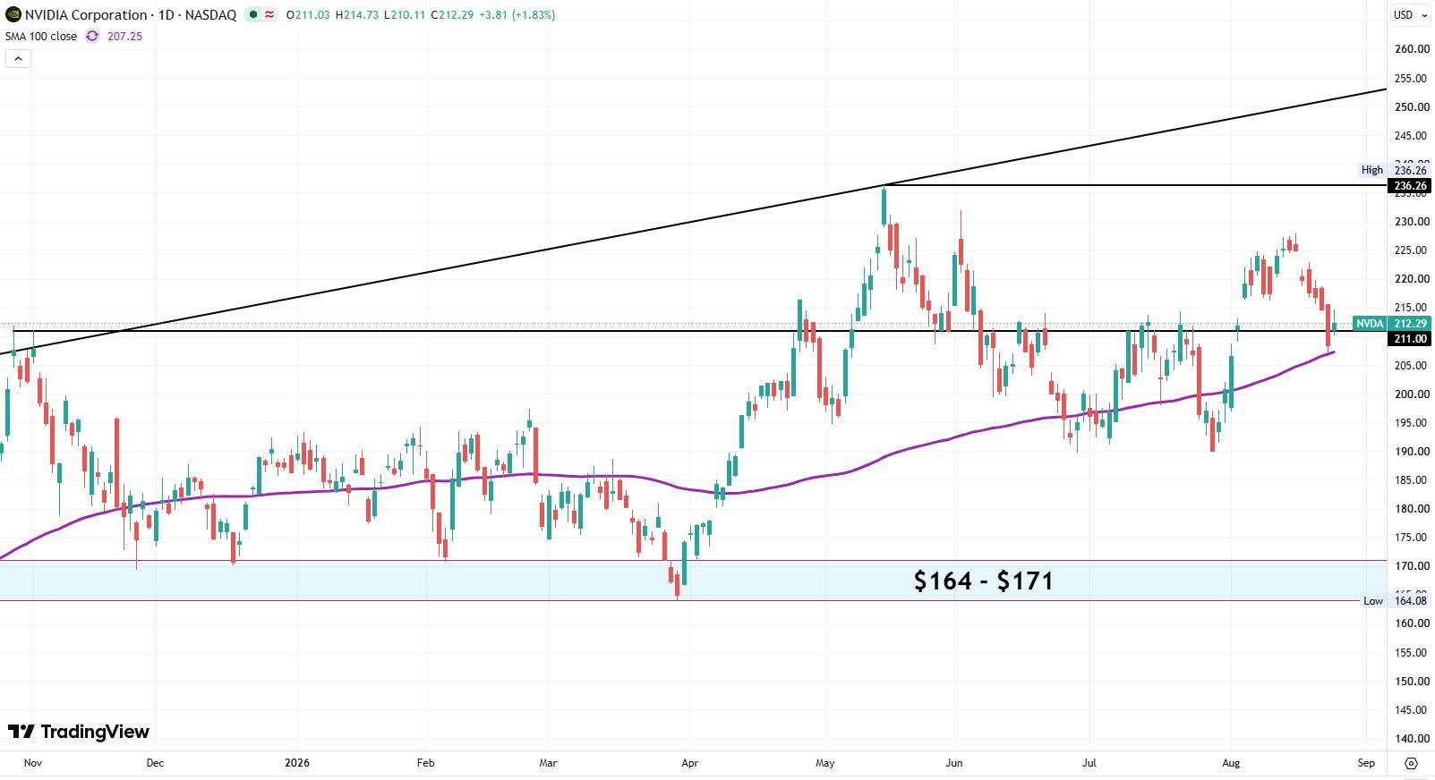Click the TradingView logo
The width and height of the screenshot is (1435, 780).
pos(79,732)
